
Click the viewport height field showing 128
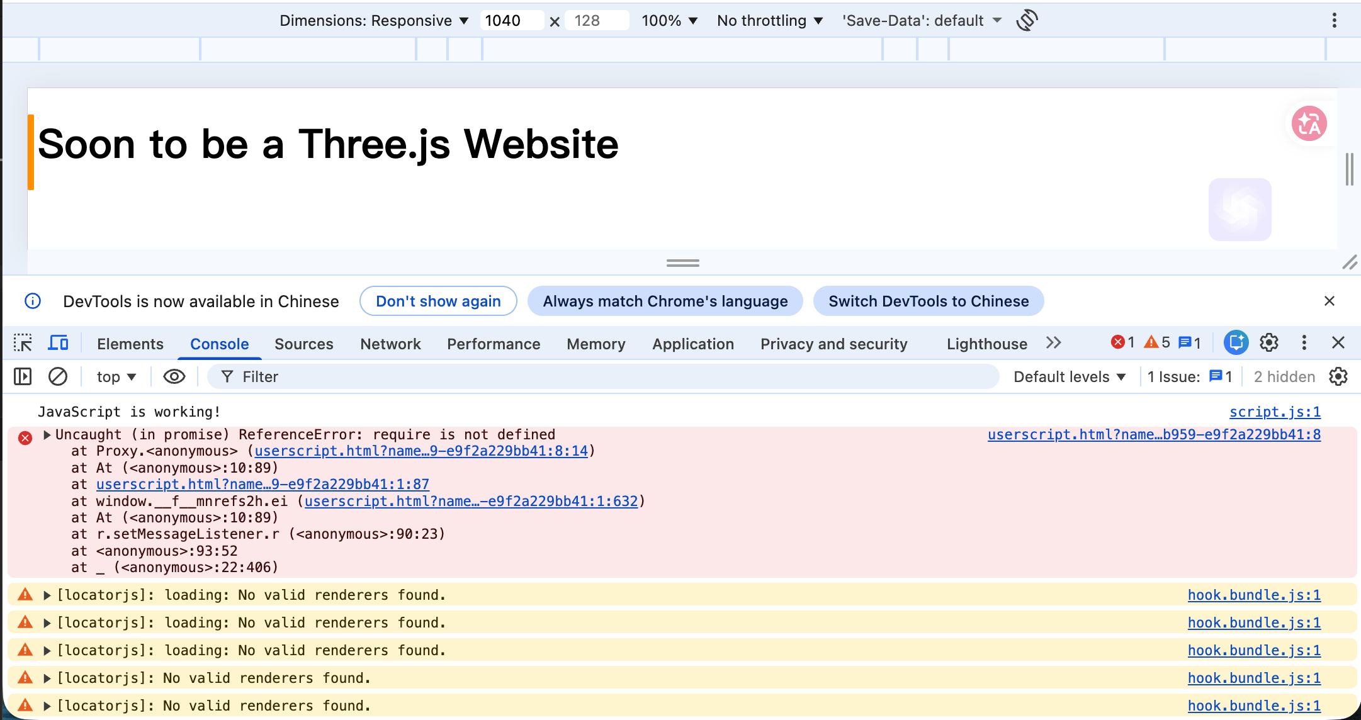point(597,21)
